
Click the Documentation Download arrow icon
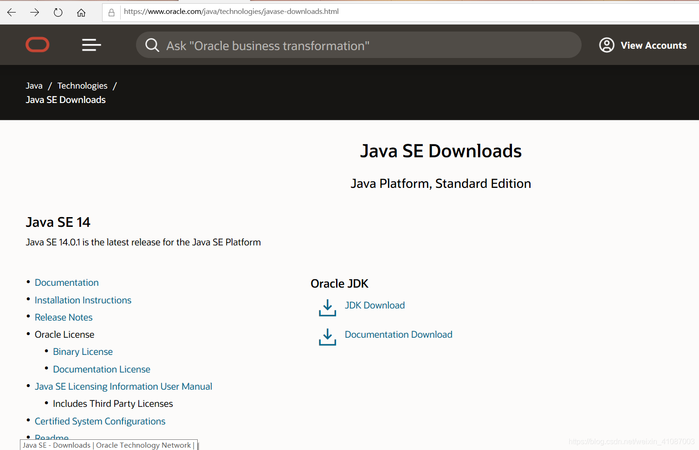point(328,337)
